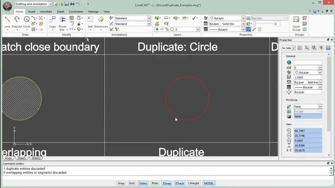The width and height of the screenshot is (335, 188).
Task: Toggle Polar tracking in status bar
Action: pyautogui.click(x=155, y=183)
